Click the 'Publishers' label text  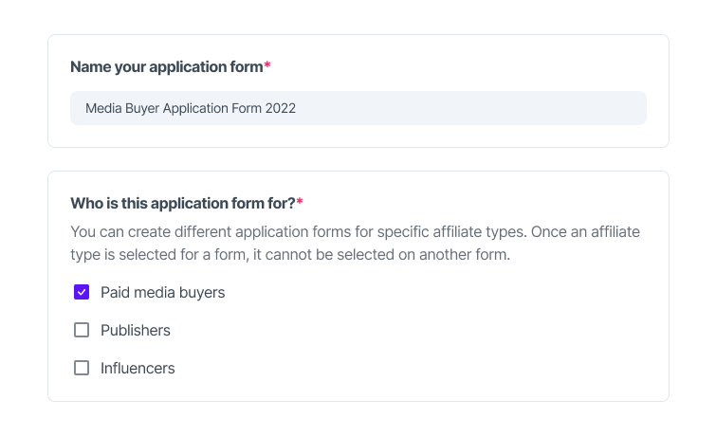[x=136, y=330]
